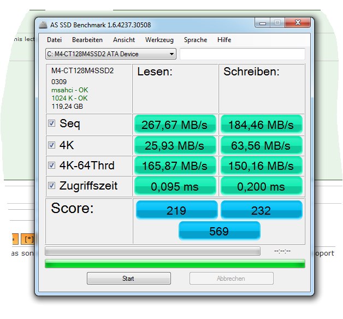Click the [*] button in the background page
This screenshot has width=343, height=319.
[28, 239]
